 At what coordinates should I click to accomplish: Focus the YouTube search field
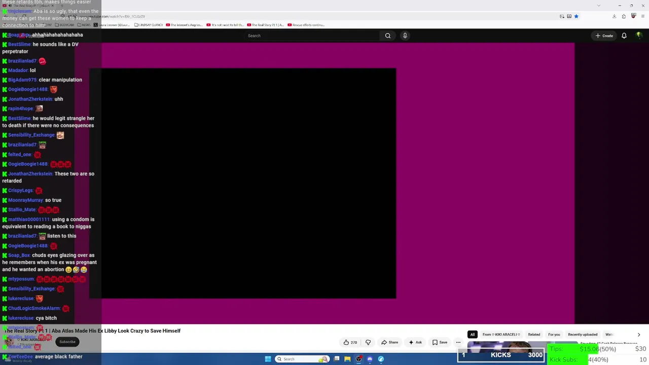(x=312, y=35)
